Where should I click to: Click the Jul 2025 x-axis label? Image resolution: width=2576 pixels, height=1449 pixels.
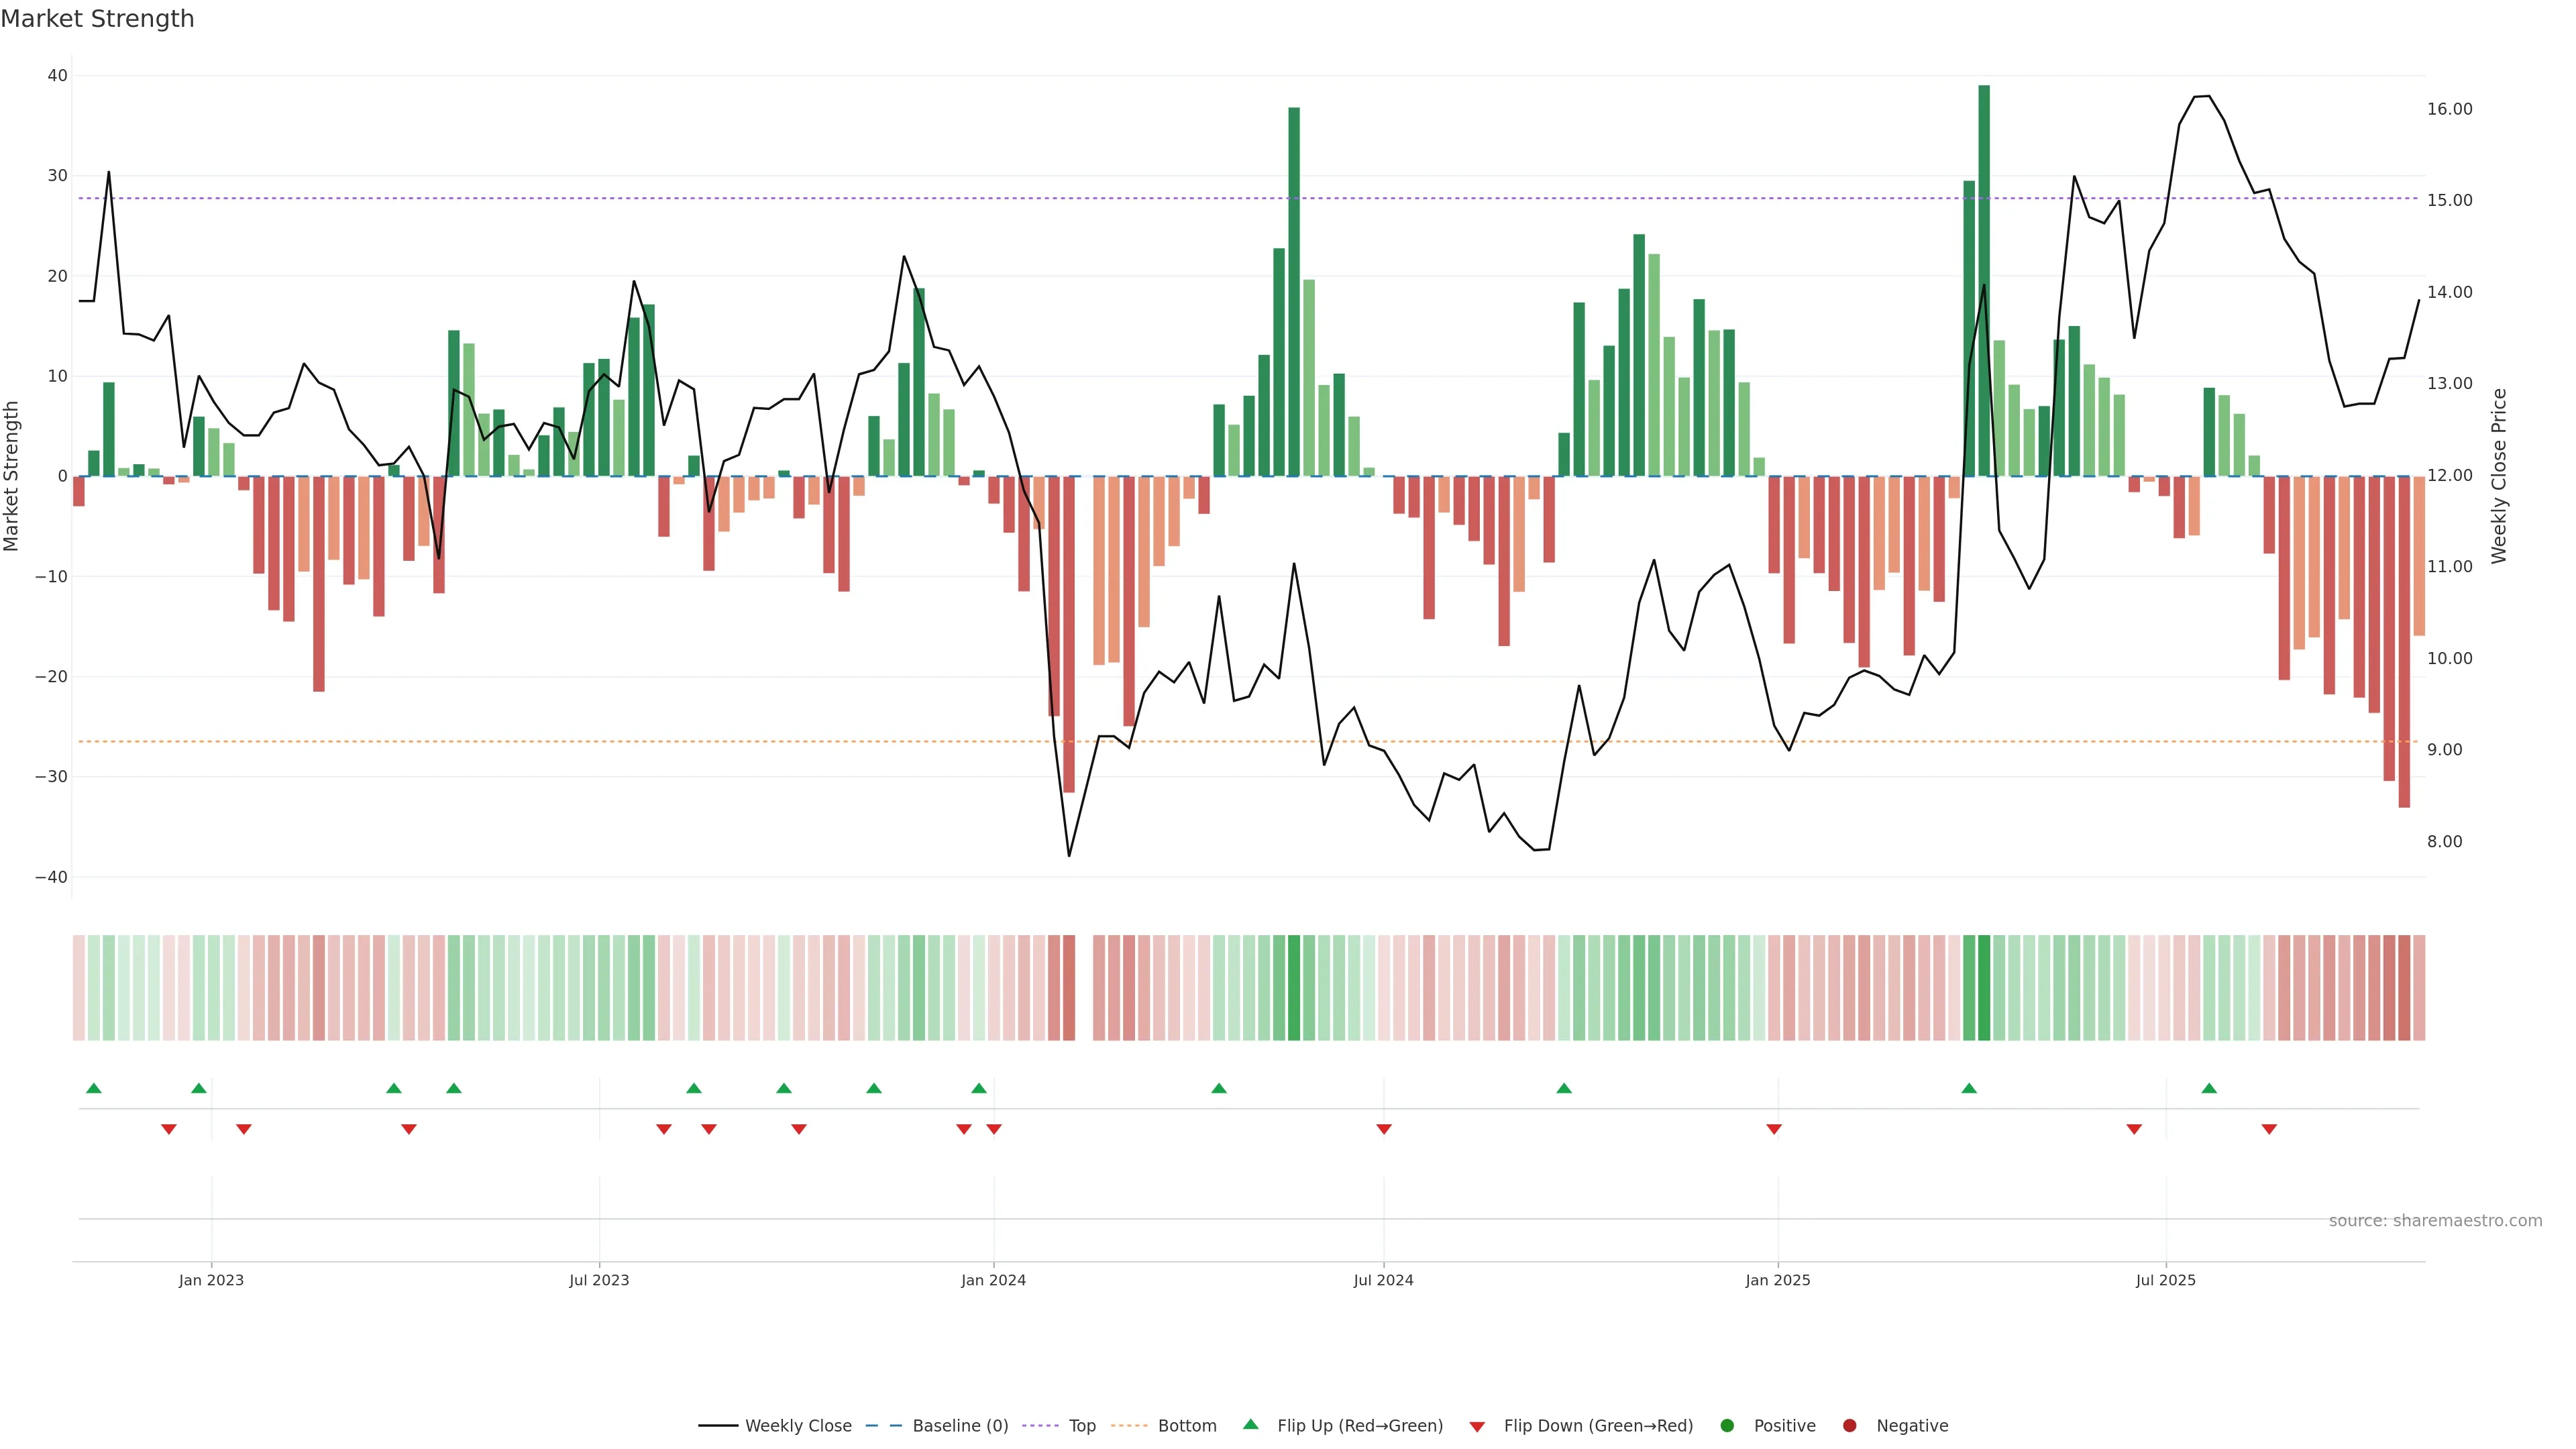[2165, 1280]
